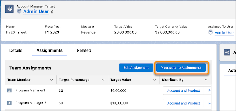Click the Program Manager 2 user icon
The width and height of the screenshot is (236, 111).
[x=9, y=103]
